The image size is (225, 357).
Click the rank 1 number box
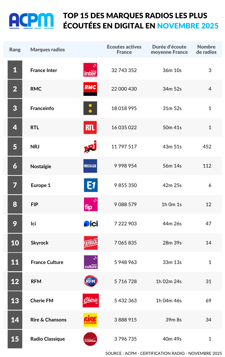click(15, 70)
